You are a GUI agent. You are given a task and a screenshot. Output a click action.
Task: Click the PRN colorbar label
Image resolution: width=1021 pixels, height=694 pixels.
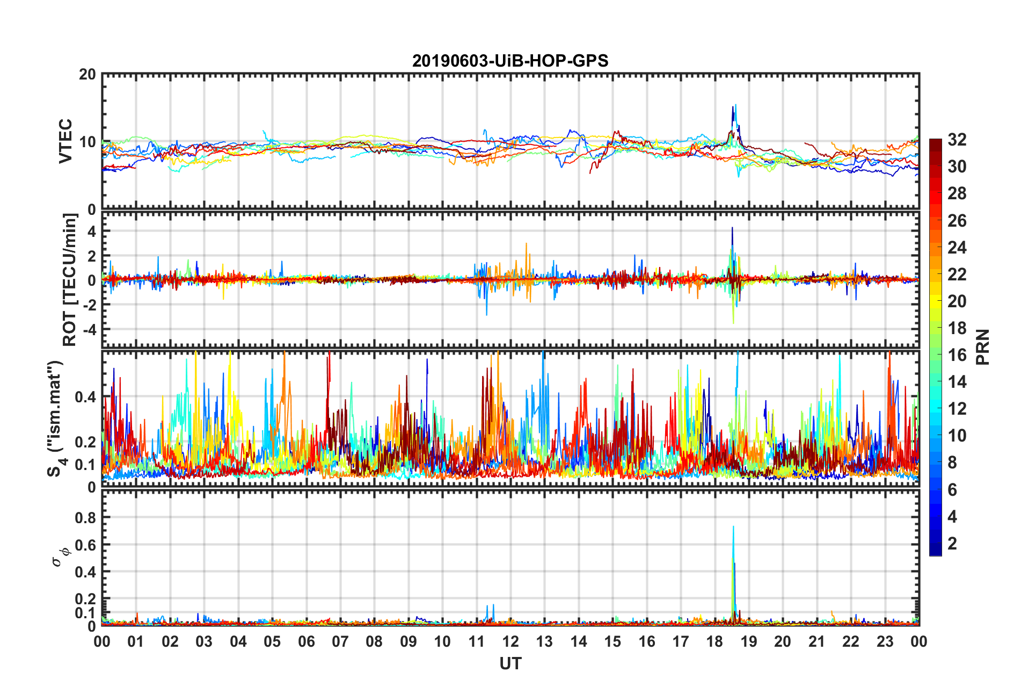pyautogui.click(x=982, y=347)
